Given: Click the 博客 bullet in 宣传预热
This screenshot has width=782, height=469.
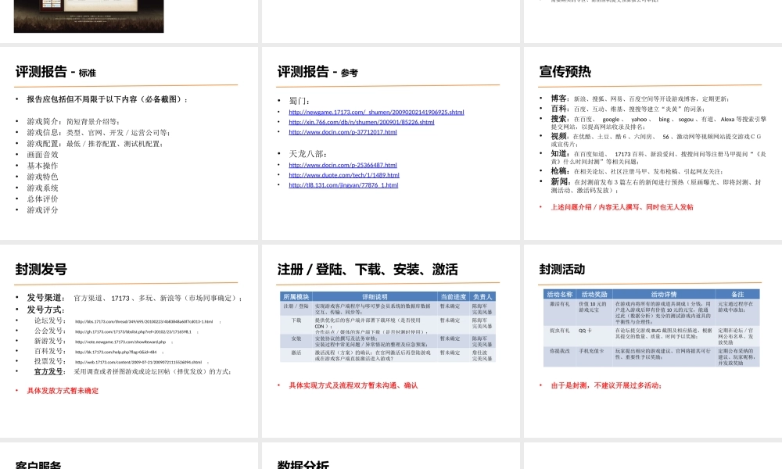Looking at the screenshot, I should coord(640,98).
